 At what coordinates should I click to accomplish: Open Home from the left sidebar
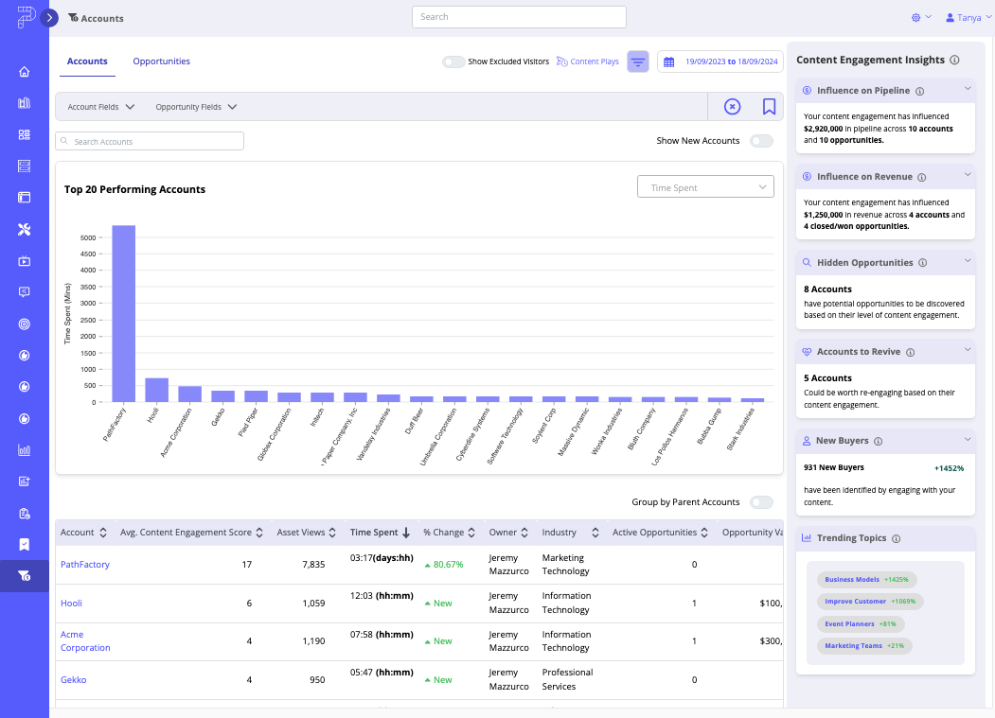click(24, 71)
